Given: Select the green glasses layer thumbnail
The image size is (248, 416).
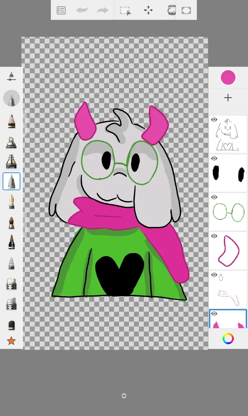Looking at the screenshot, I should click(228, 212).
